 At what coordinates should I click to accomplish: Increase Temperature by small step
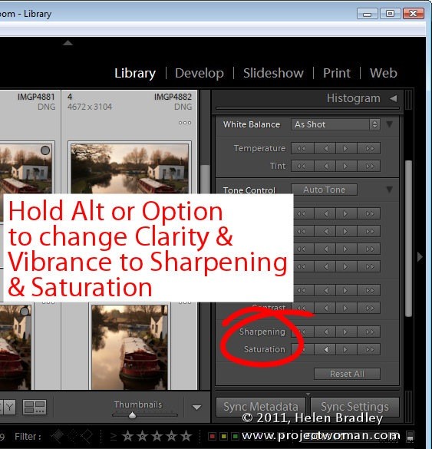(346, 148)
